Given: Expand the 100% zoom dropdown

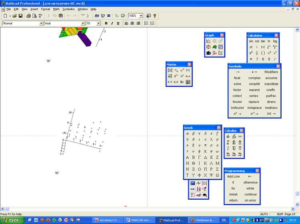Looking at the screenshot, I should (x=141, y=16).
